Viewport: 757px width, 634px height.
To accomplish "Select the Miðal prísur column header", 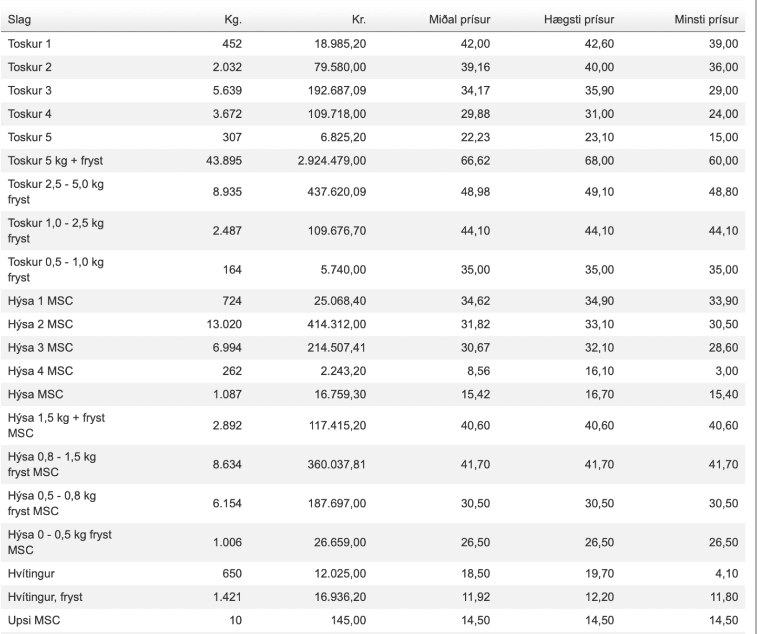I will point(459,20).
